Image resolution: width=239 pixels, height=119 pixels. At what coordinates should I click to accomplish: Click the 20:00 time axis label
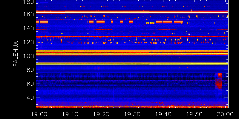click(x=226, y=114)
